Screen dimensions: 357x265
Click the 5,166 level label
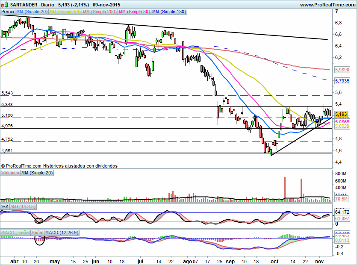[x=7, y=115]
